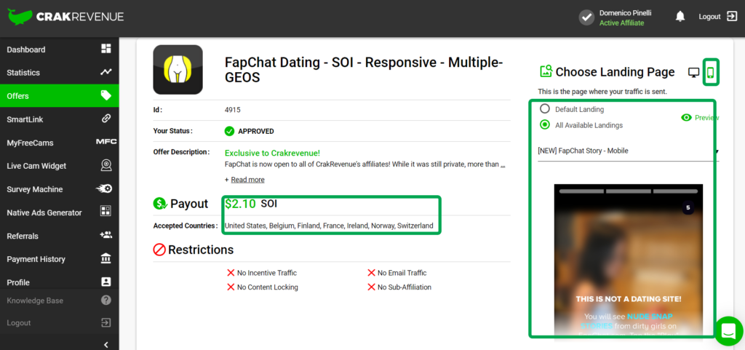Click the top-right Logout arrow icon

732,17
